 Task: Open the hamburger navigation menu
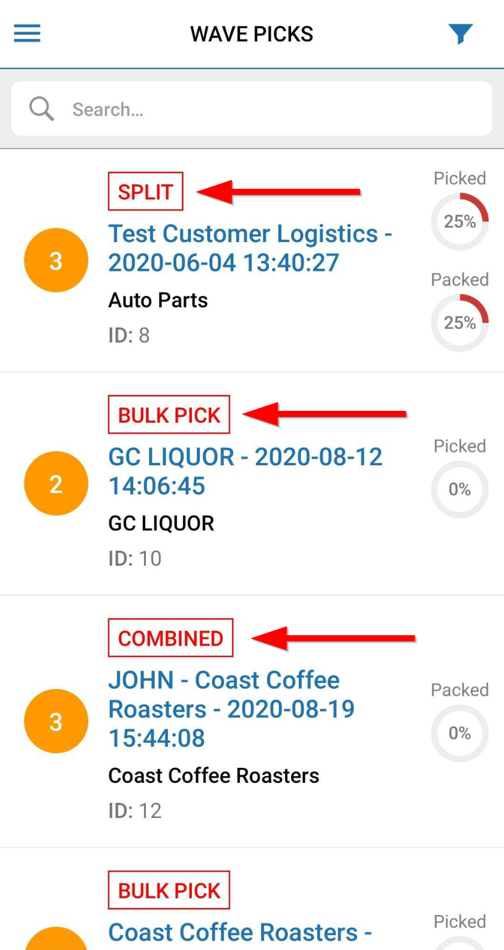[27, 34]
